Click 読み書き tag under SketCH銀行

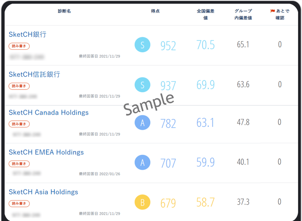(19, 46)
